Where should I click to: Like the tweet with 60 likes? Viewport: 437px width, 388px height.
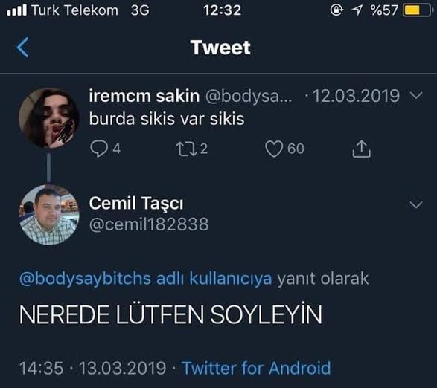coord(274,149)
